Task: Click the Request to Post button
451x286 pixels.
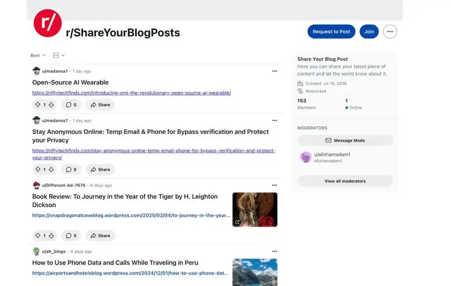Action: pyautogui.click(x=331, y=31)
